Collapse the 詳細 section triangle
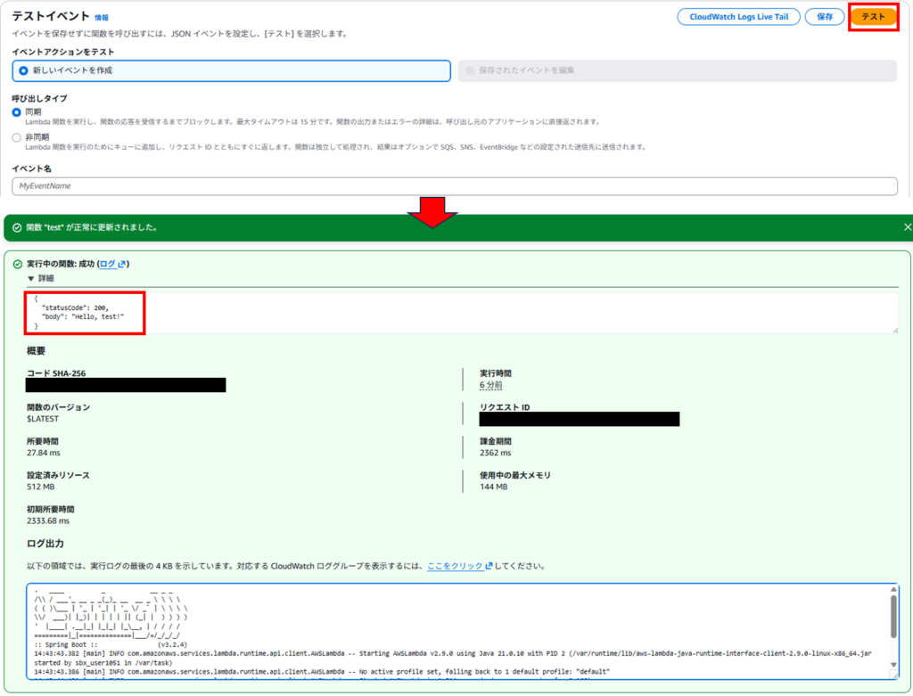The height and width of the screenshot is (696, 913). [x=31, y=279]
